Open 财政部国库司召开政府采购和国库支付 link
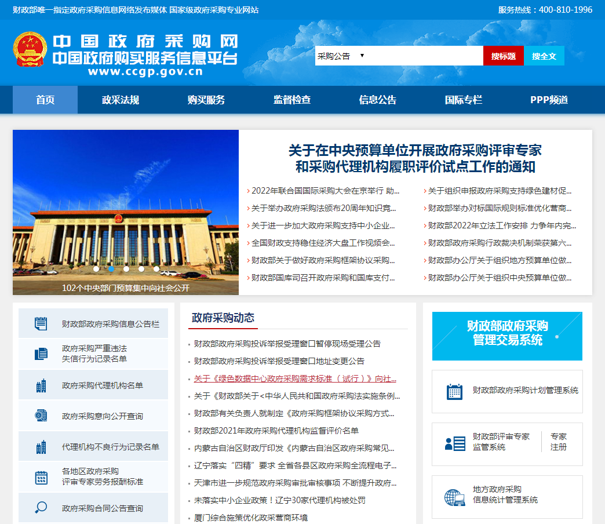The image size is (605, 524). tap(323, 278)
